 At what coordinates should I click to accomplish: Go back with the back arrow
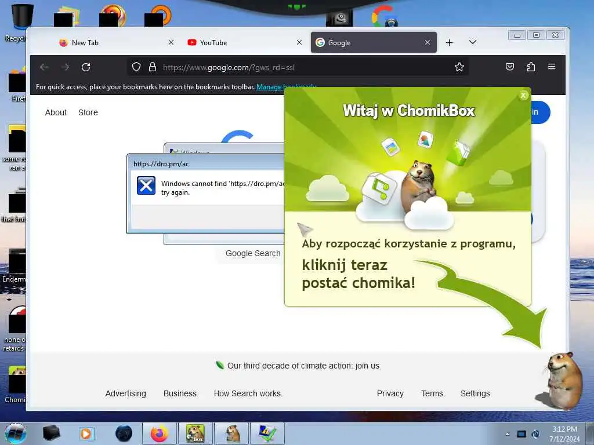pos(44,67)
